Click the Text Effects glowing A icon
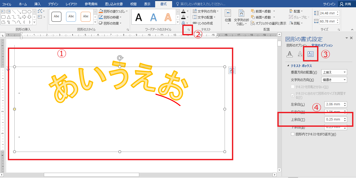Screen dimensions: 356x178 point(183,23)
